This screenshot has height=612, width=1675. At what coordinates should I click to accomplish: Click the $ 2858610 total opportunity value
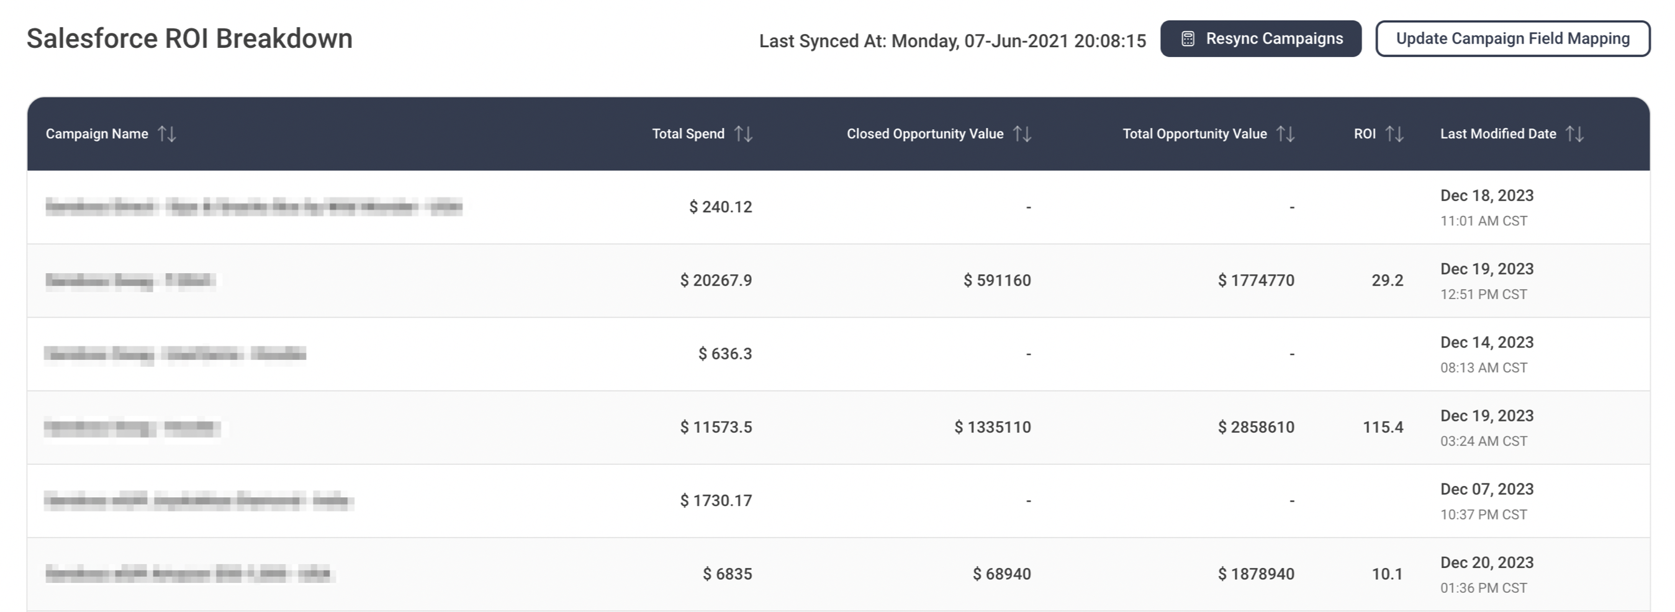pyautogui.click(x=1255, y=427)
